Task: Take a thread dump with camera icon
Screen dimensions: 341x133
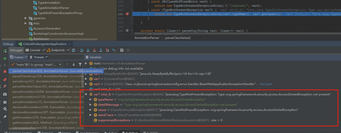Action: [5, 94]
